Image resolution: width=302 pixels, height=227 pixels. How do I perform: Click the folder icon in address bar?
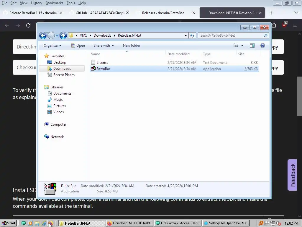click(71, 35)
